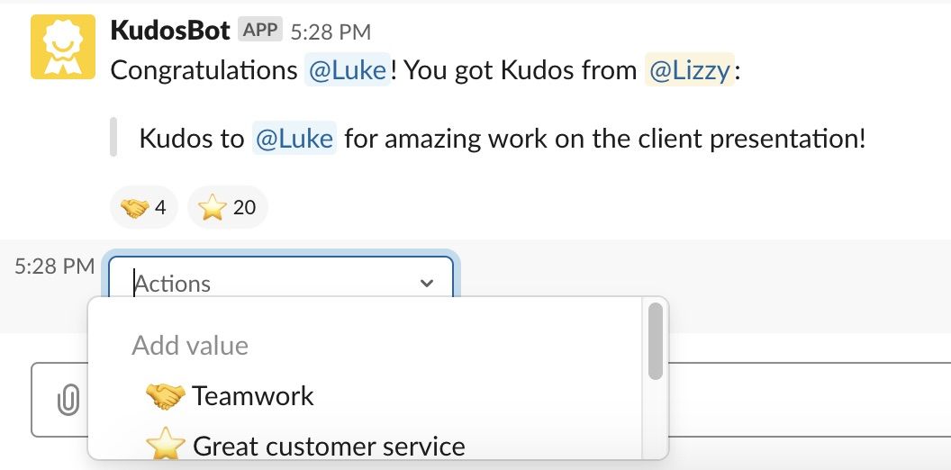Click the chevron arrow in the Actions dropdown
The height and width of the screenshot is (470, 951).
427,283
